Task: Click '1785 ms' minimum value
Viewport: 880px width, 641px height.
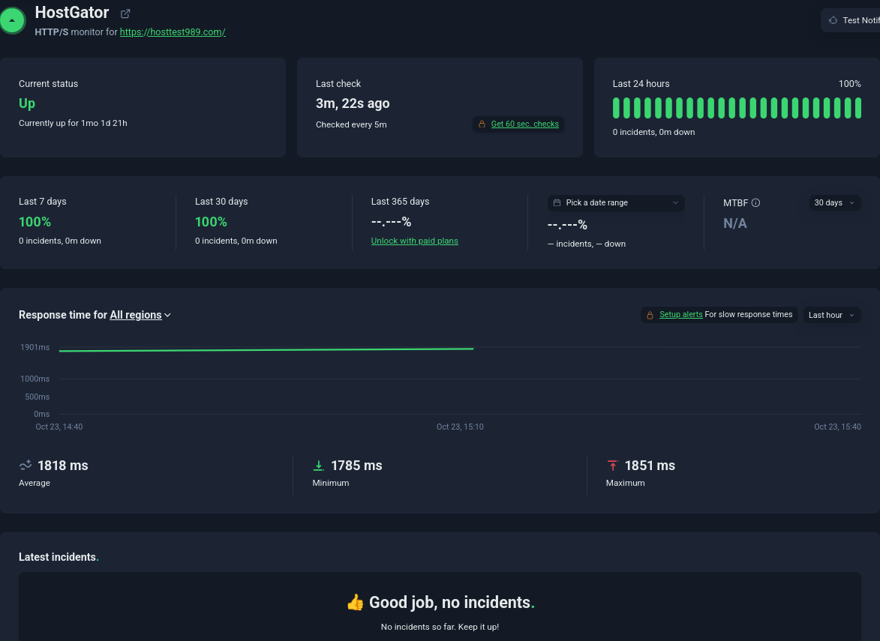Action: 356,466
